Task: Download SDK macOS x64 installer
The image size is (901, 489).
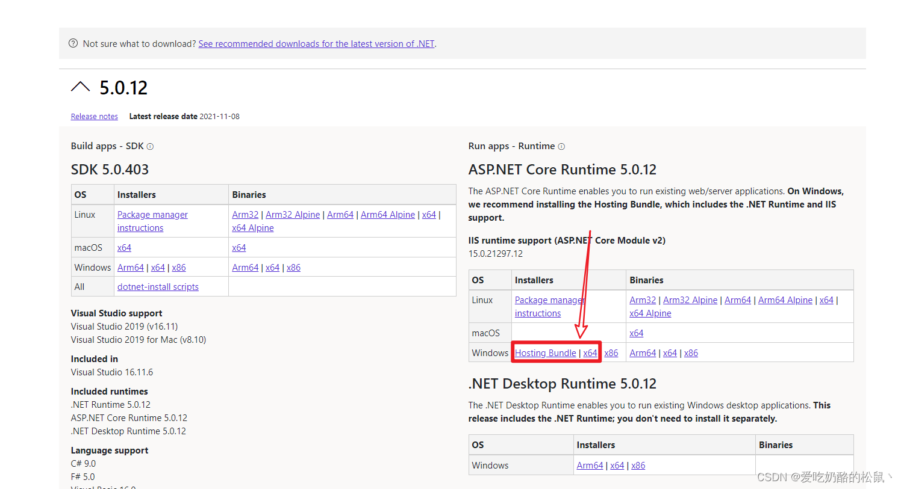Action: coord(124,248)
